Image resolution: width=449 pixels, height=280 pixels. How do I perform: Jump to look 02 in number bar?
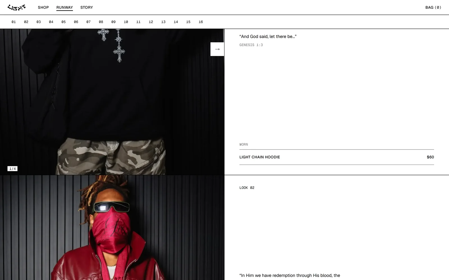coord(26,22)
